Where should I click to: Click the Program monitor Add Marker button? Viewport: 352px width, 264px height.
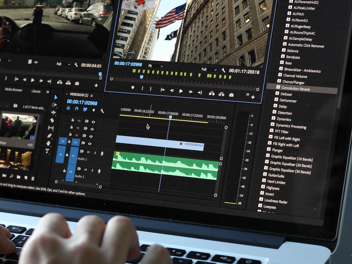pos(133,88)
